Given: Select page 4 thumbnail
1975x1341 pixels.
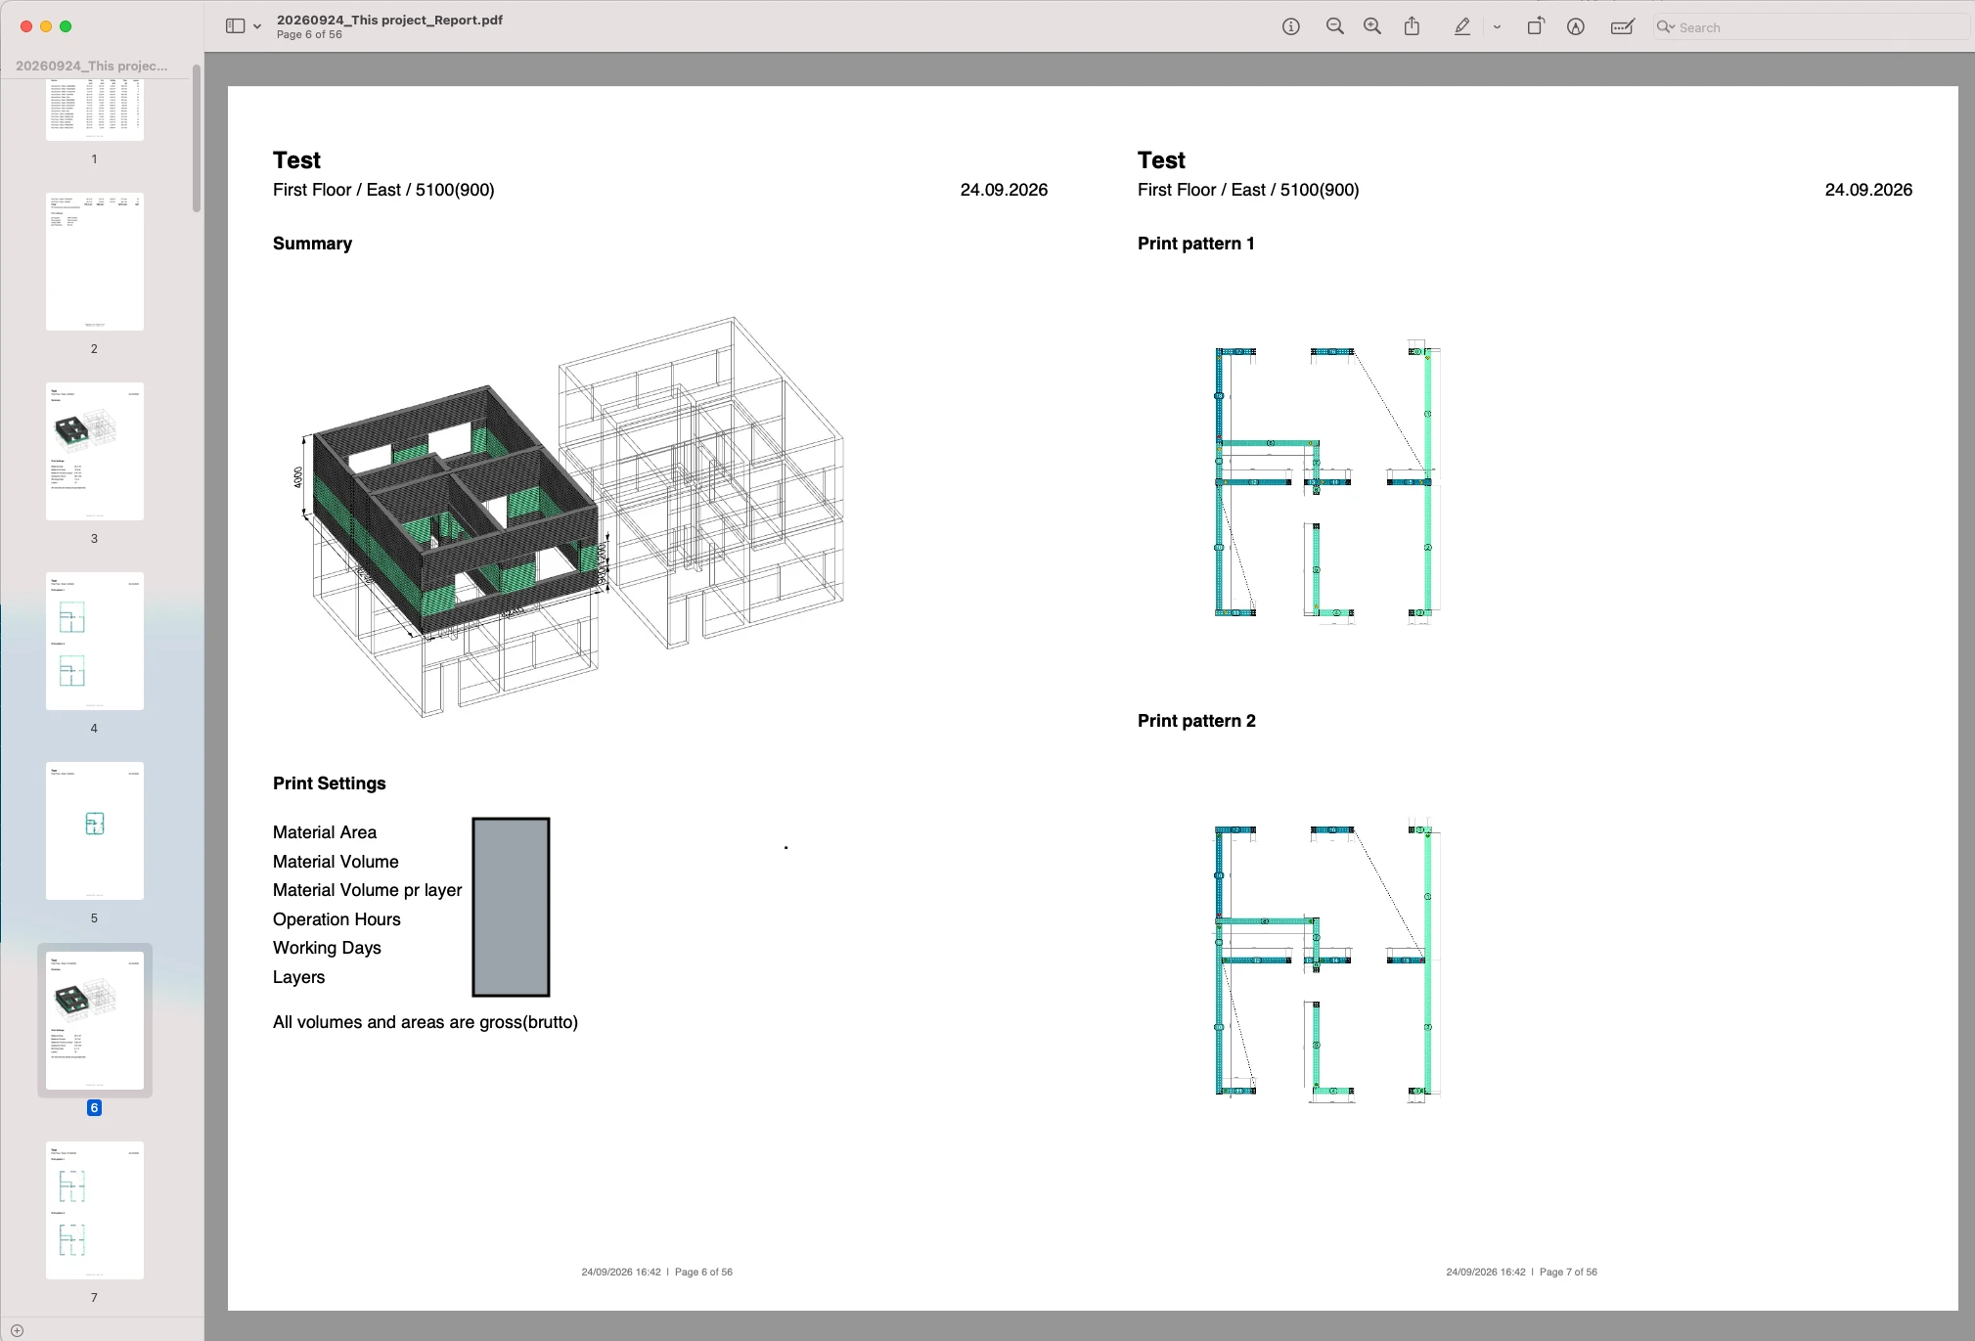Looking at the screenshot, I should tap(95, 641).
